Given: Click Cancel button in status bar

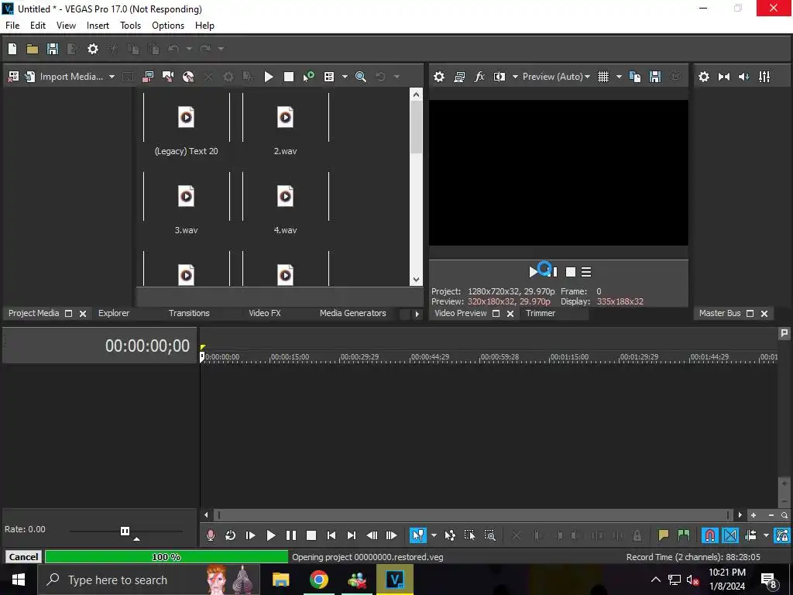Looking at the screenshot, I should click(x=23, y=557).
